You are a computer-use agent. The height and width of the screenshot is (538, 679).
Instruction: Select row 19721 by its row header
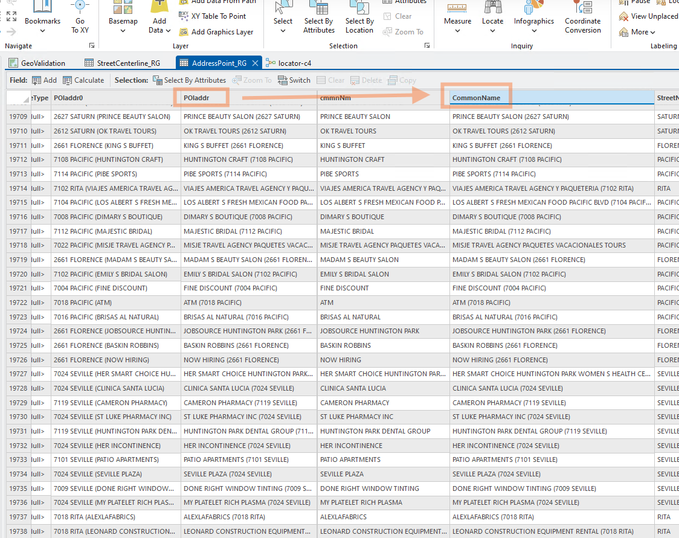pyautogui.click(x=18, y=288)
